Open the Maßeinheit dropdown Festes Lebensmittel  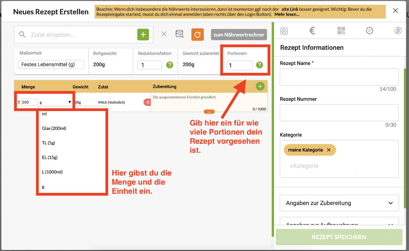pos(51,64)
